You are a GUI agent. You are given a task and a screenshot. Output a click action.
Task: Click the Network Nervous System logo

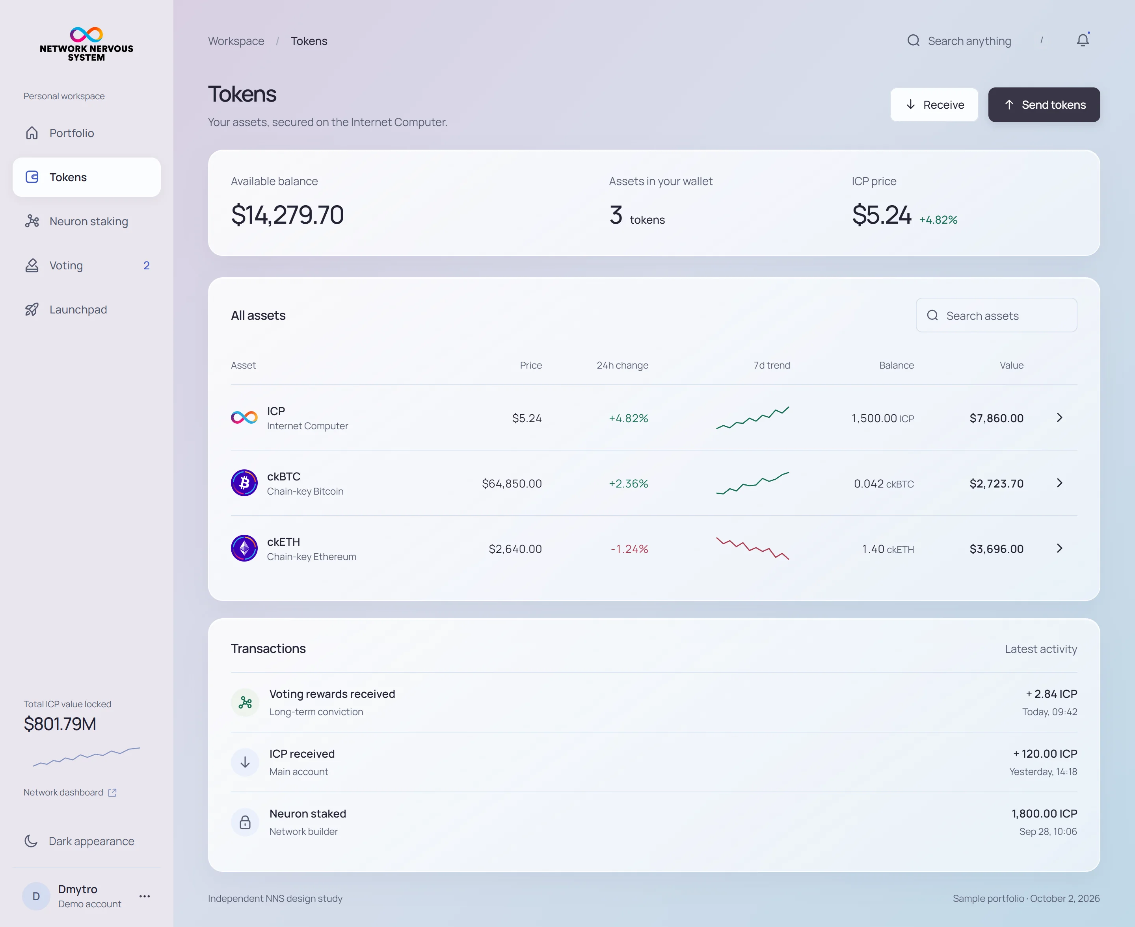point(87,44)
